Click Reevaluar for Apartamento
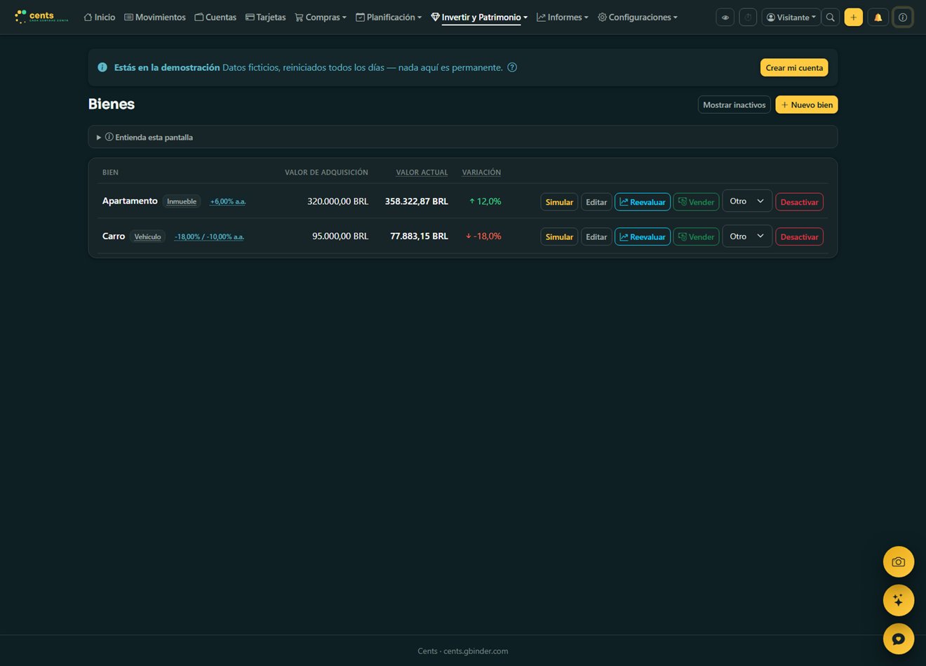 click(643, 201)
